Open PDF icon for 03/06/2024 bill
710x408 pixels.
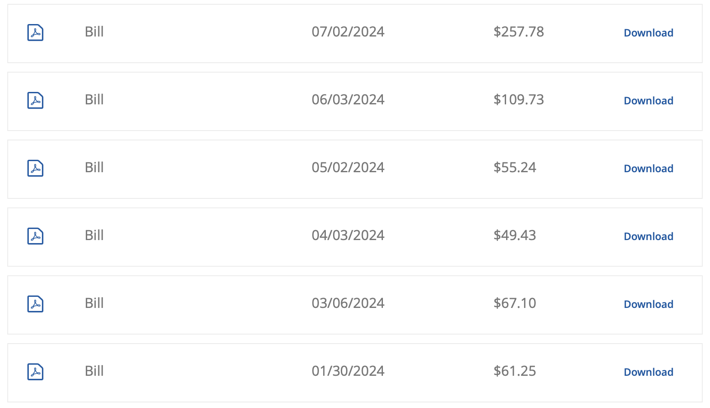point(35,304)
